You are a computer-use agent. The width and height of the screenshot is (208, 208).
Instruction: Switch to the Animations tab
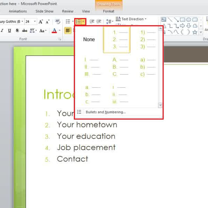(18, 11)
